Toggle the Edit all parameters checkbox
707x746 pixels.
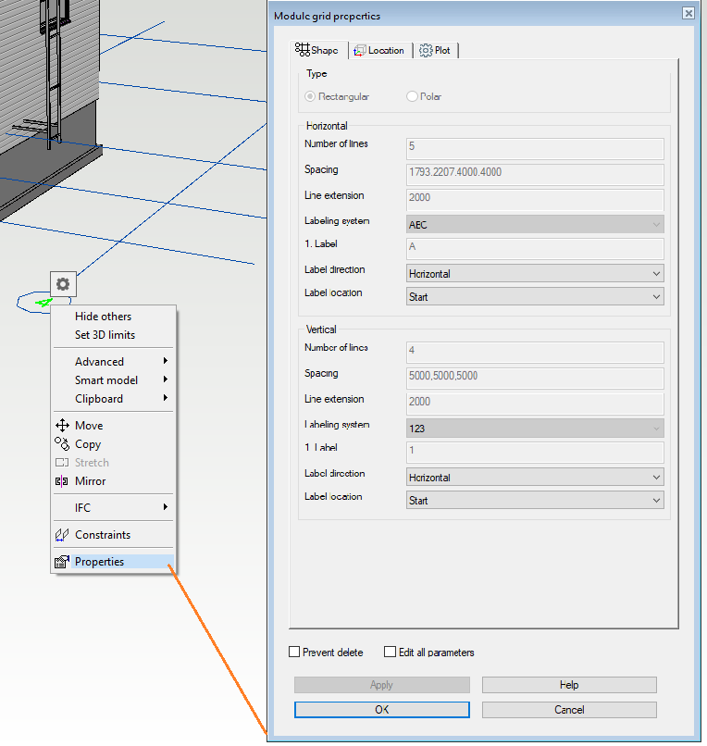(391, 653)
